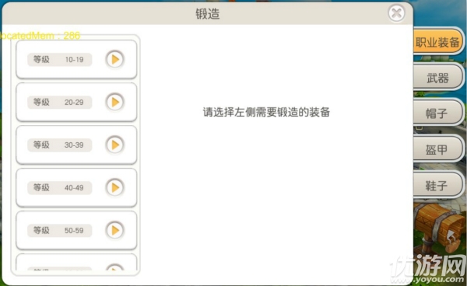The height and width of the screenshot is (286, 467).
Task: Select the 等级 20-29 label
Action: point(60,103)
